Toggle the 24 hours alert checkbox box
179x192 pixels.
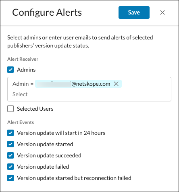(10, 133)
